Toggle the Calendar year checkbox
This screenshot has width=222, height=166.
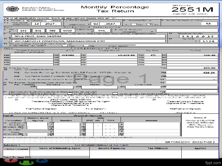(27, 21)
